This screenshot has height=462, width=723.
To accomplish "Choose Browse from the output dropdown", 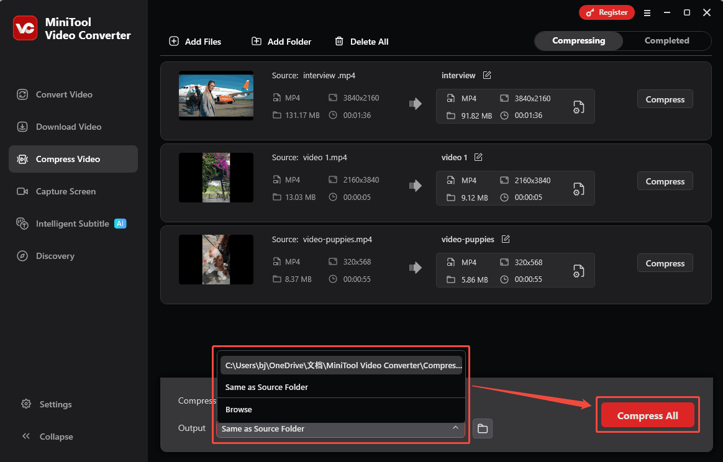I will [x=238, y=409].
